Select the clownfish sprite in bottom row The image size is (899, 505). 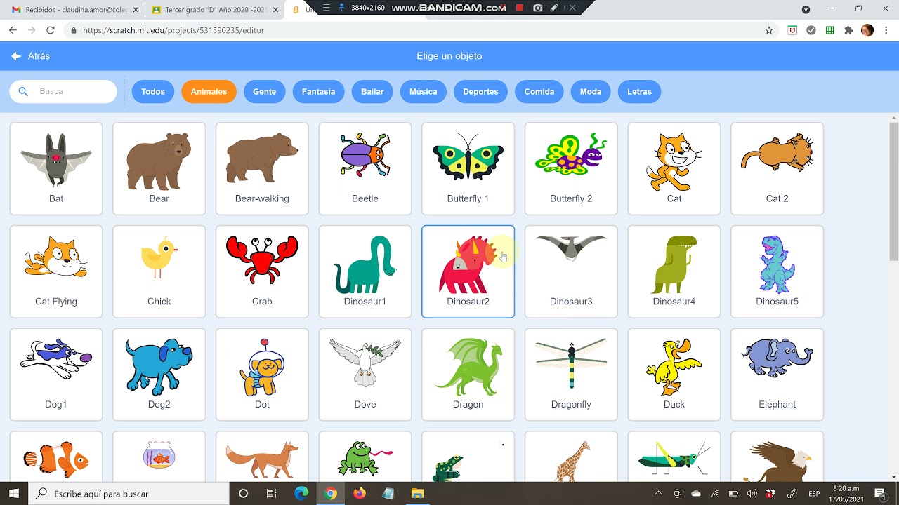(56, 457)
